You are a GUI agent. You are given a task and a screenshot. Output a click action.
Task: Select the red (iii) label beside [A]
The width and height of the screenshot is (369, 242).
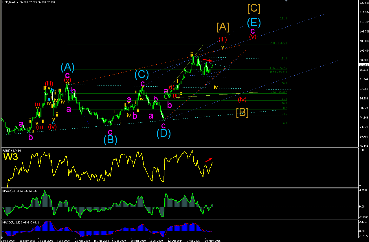tap(223, 39)
